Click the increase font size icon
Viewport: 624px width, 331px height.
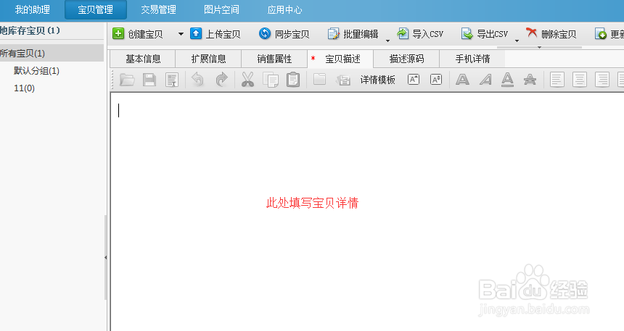pyautogui.click(x=414, y=80)
